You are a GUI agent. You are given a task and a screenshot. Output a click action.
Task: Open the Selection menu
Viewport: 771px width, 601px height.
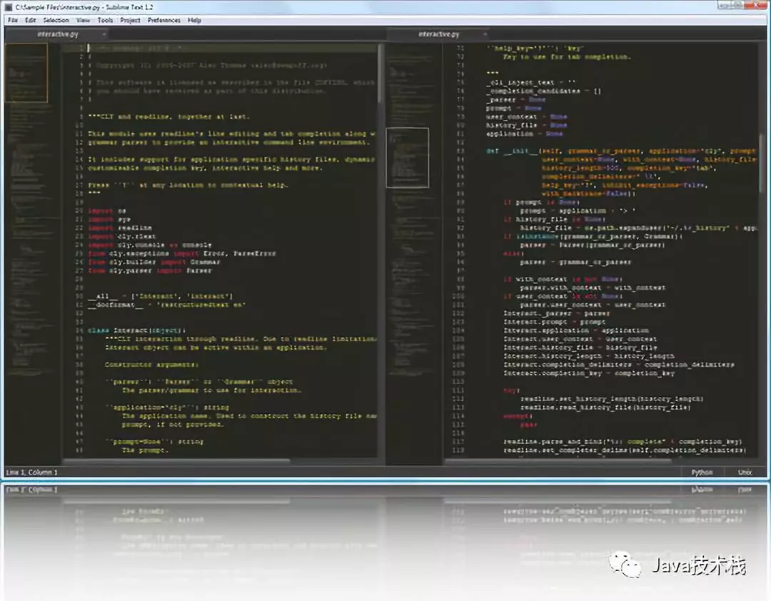56,20
